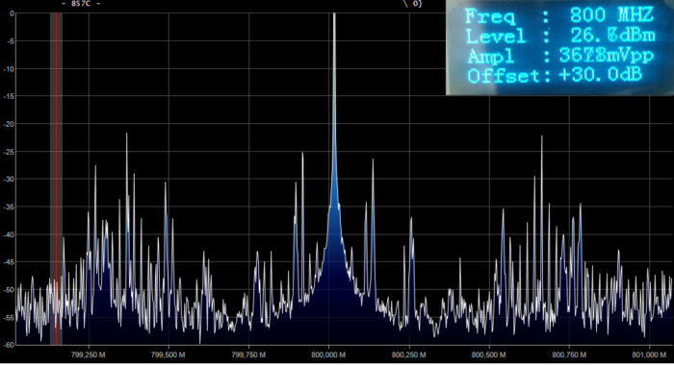Select the 800,750 M frequency axis label
Image resolution: width=674 pixels, height=366 pixels.
click(569, 354)
